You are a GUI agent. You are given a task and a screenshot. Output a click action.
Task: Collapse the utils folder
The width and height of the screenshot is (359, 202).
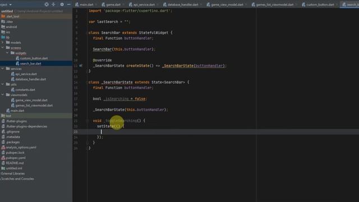[2, 85]
